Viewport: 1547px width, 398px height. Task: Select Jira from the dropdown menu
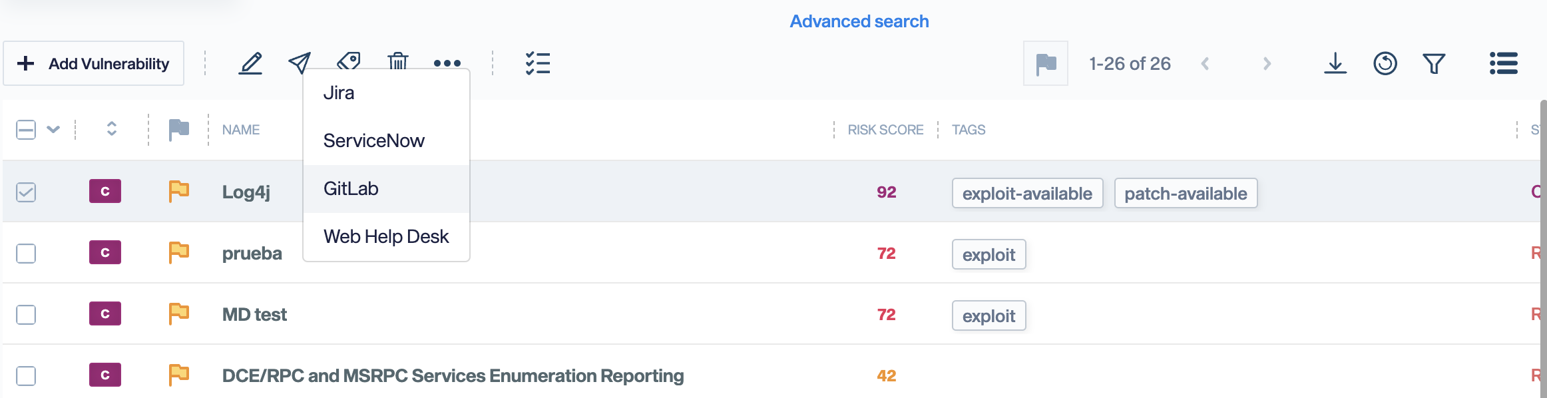point(386,93)
